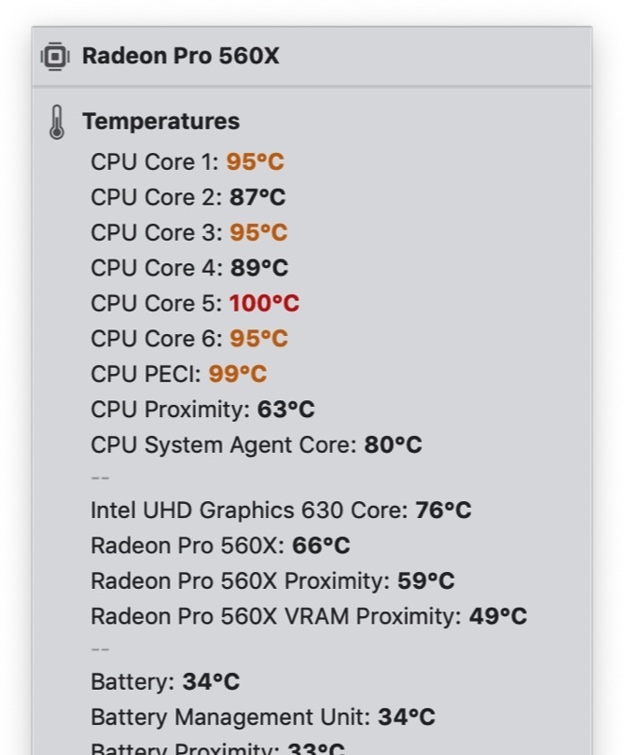The height and width of the screenshot is (755, 624).
Task: Select the Radeon Pro 560X VRAM Proximity row
Action: pyautogui.click(x=308, y=617)
